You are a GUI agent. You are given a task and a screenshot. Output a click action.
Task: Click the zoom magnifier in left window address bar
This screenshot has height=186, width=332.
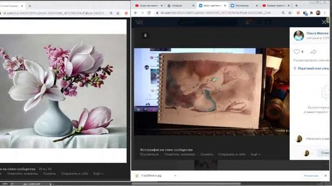111,13
